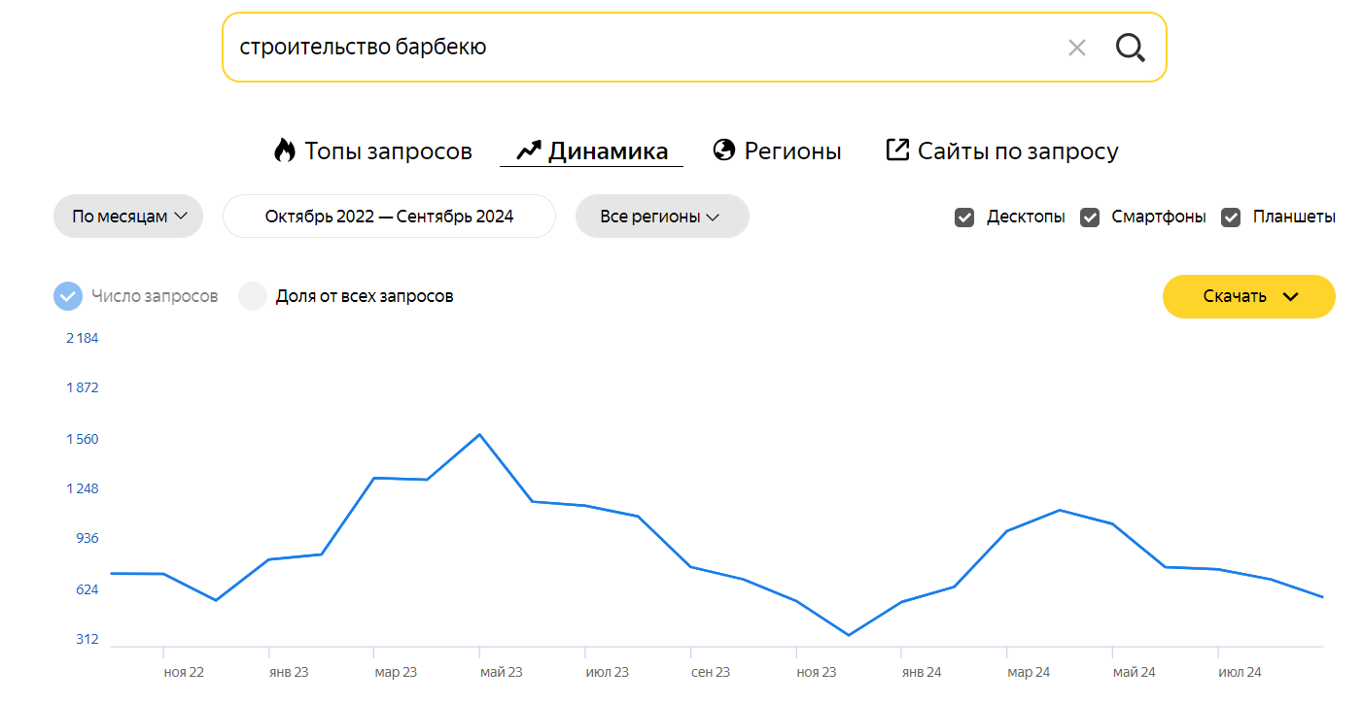Image resolution: width=1363 pixels, height=704 pixels.
Task: Open the По месяцам period dropdown
Action: coord(128,217)
